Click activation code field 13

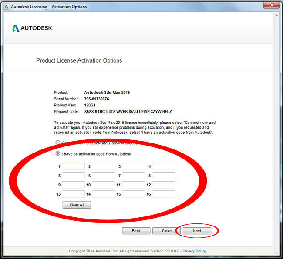[73, 194]
